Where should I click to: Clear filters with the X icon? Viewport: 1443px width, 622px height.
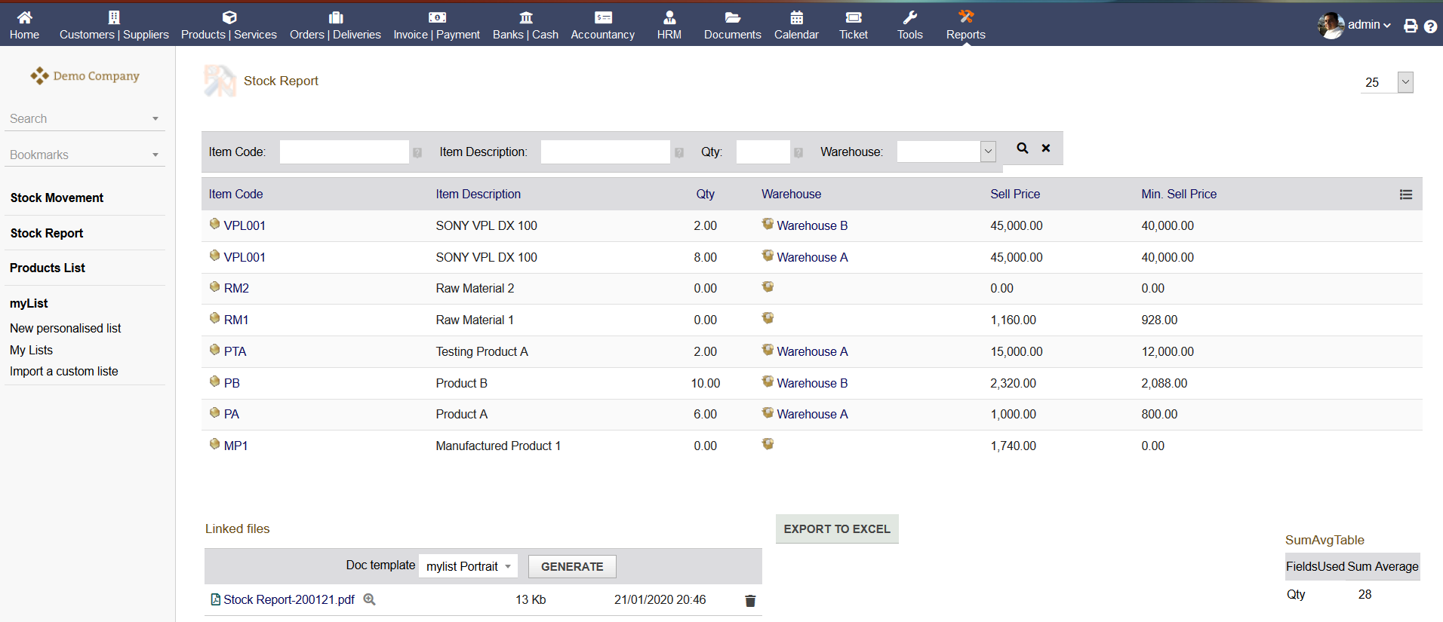(1046, 149)
